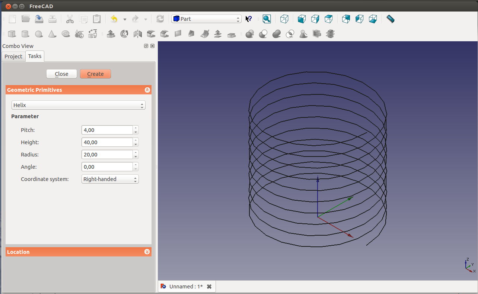Open the Part workbench dropdown
The image size is (478, 294).
[x=206, y=19]
